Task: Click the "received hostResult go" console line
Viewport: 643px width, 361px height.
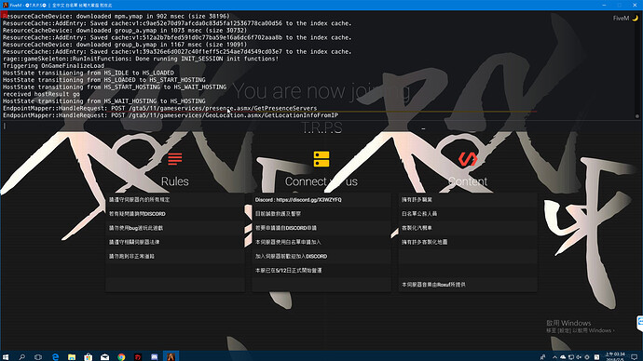Action: point(41,94)
